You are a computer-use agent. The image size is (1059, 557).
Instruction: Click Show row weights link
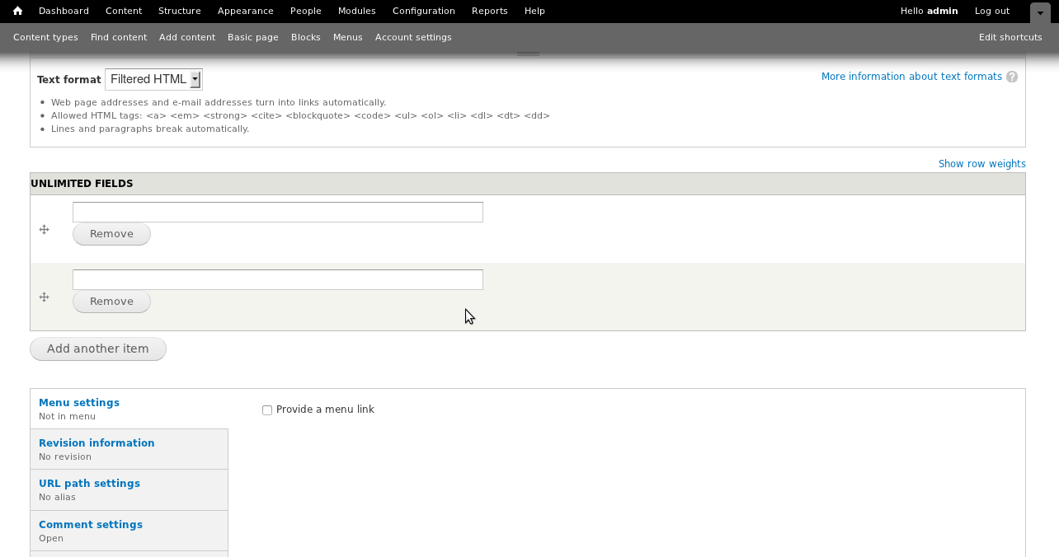982,164
